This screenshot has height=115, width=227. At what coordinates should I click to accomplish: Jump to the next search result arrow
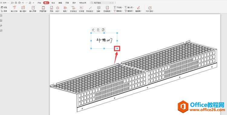[113, 3]
